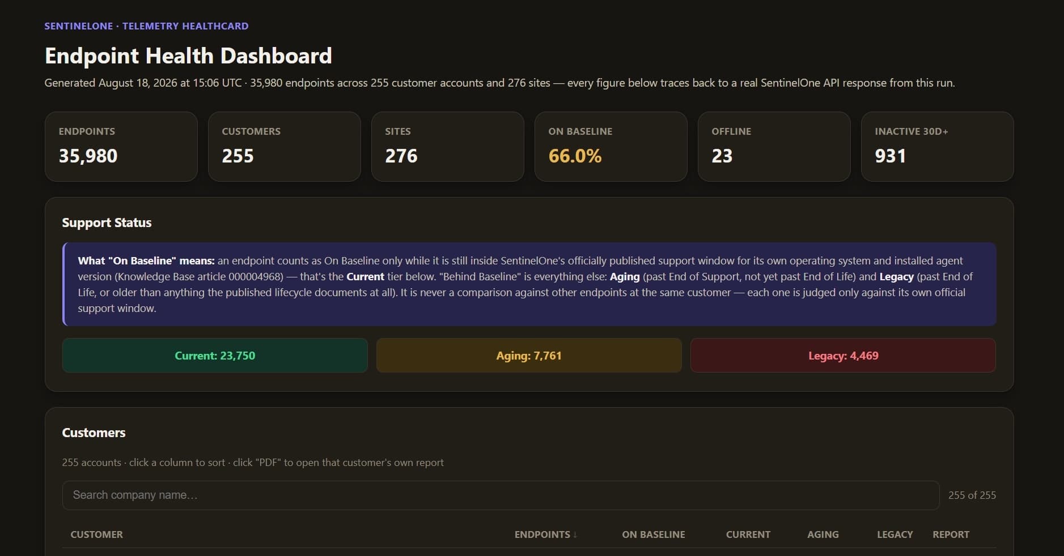Click the On Baseline 66.0% card
This screenshot has width=1064, height=556.
pyautogui.click(x=611, y=147)
